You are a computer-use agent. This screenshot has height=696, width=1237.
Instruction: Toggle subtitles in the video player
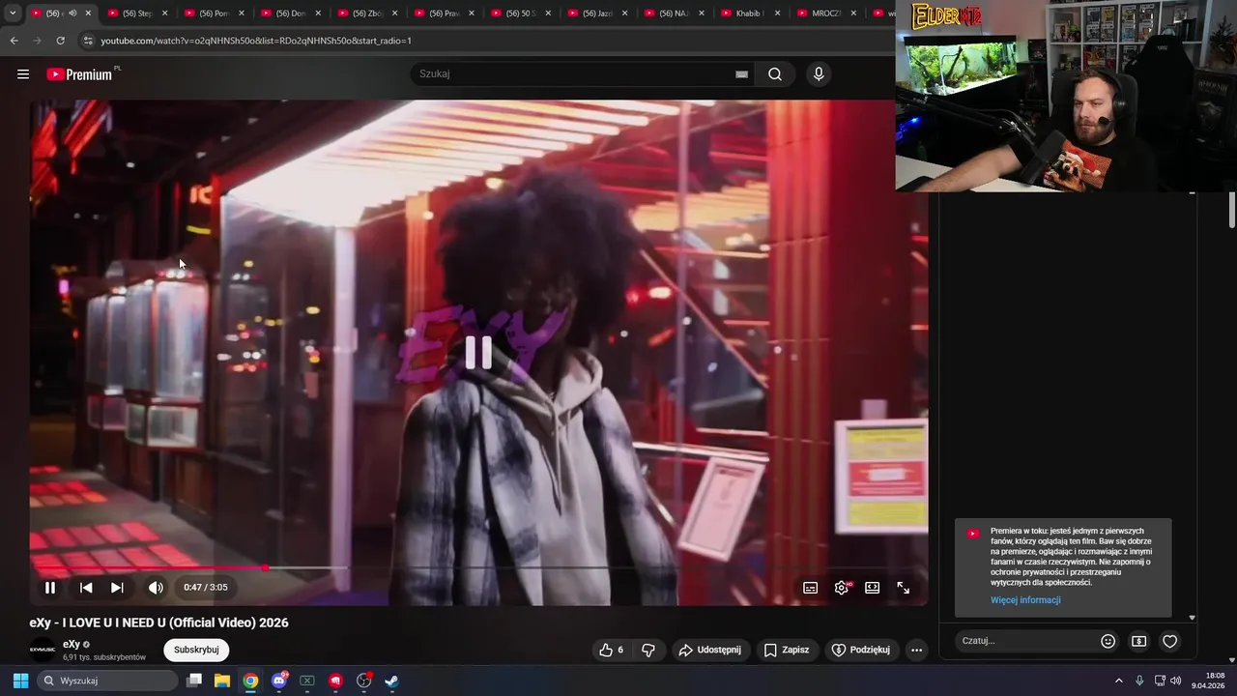coord(811,588)
